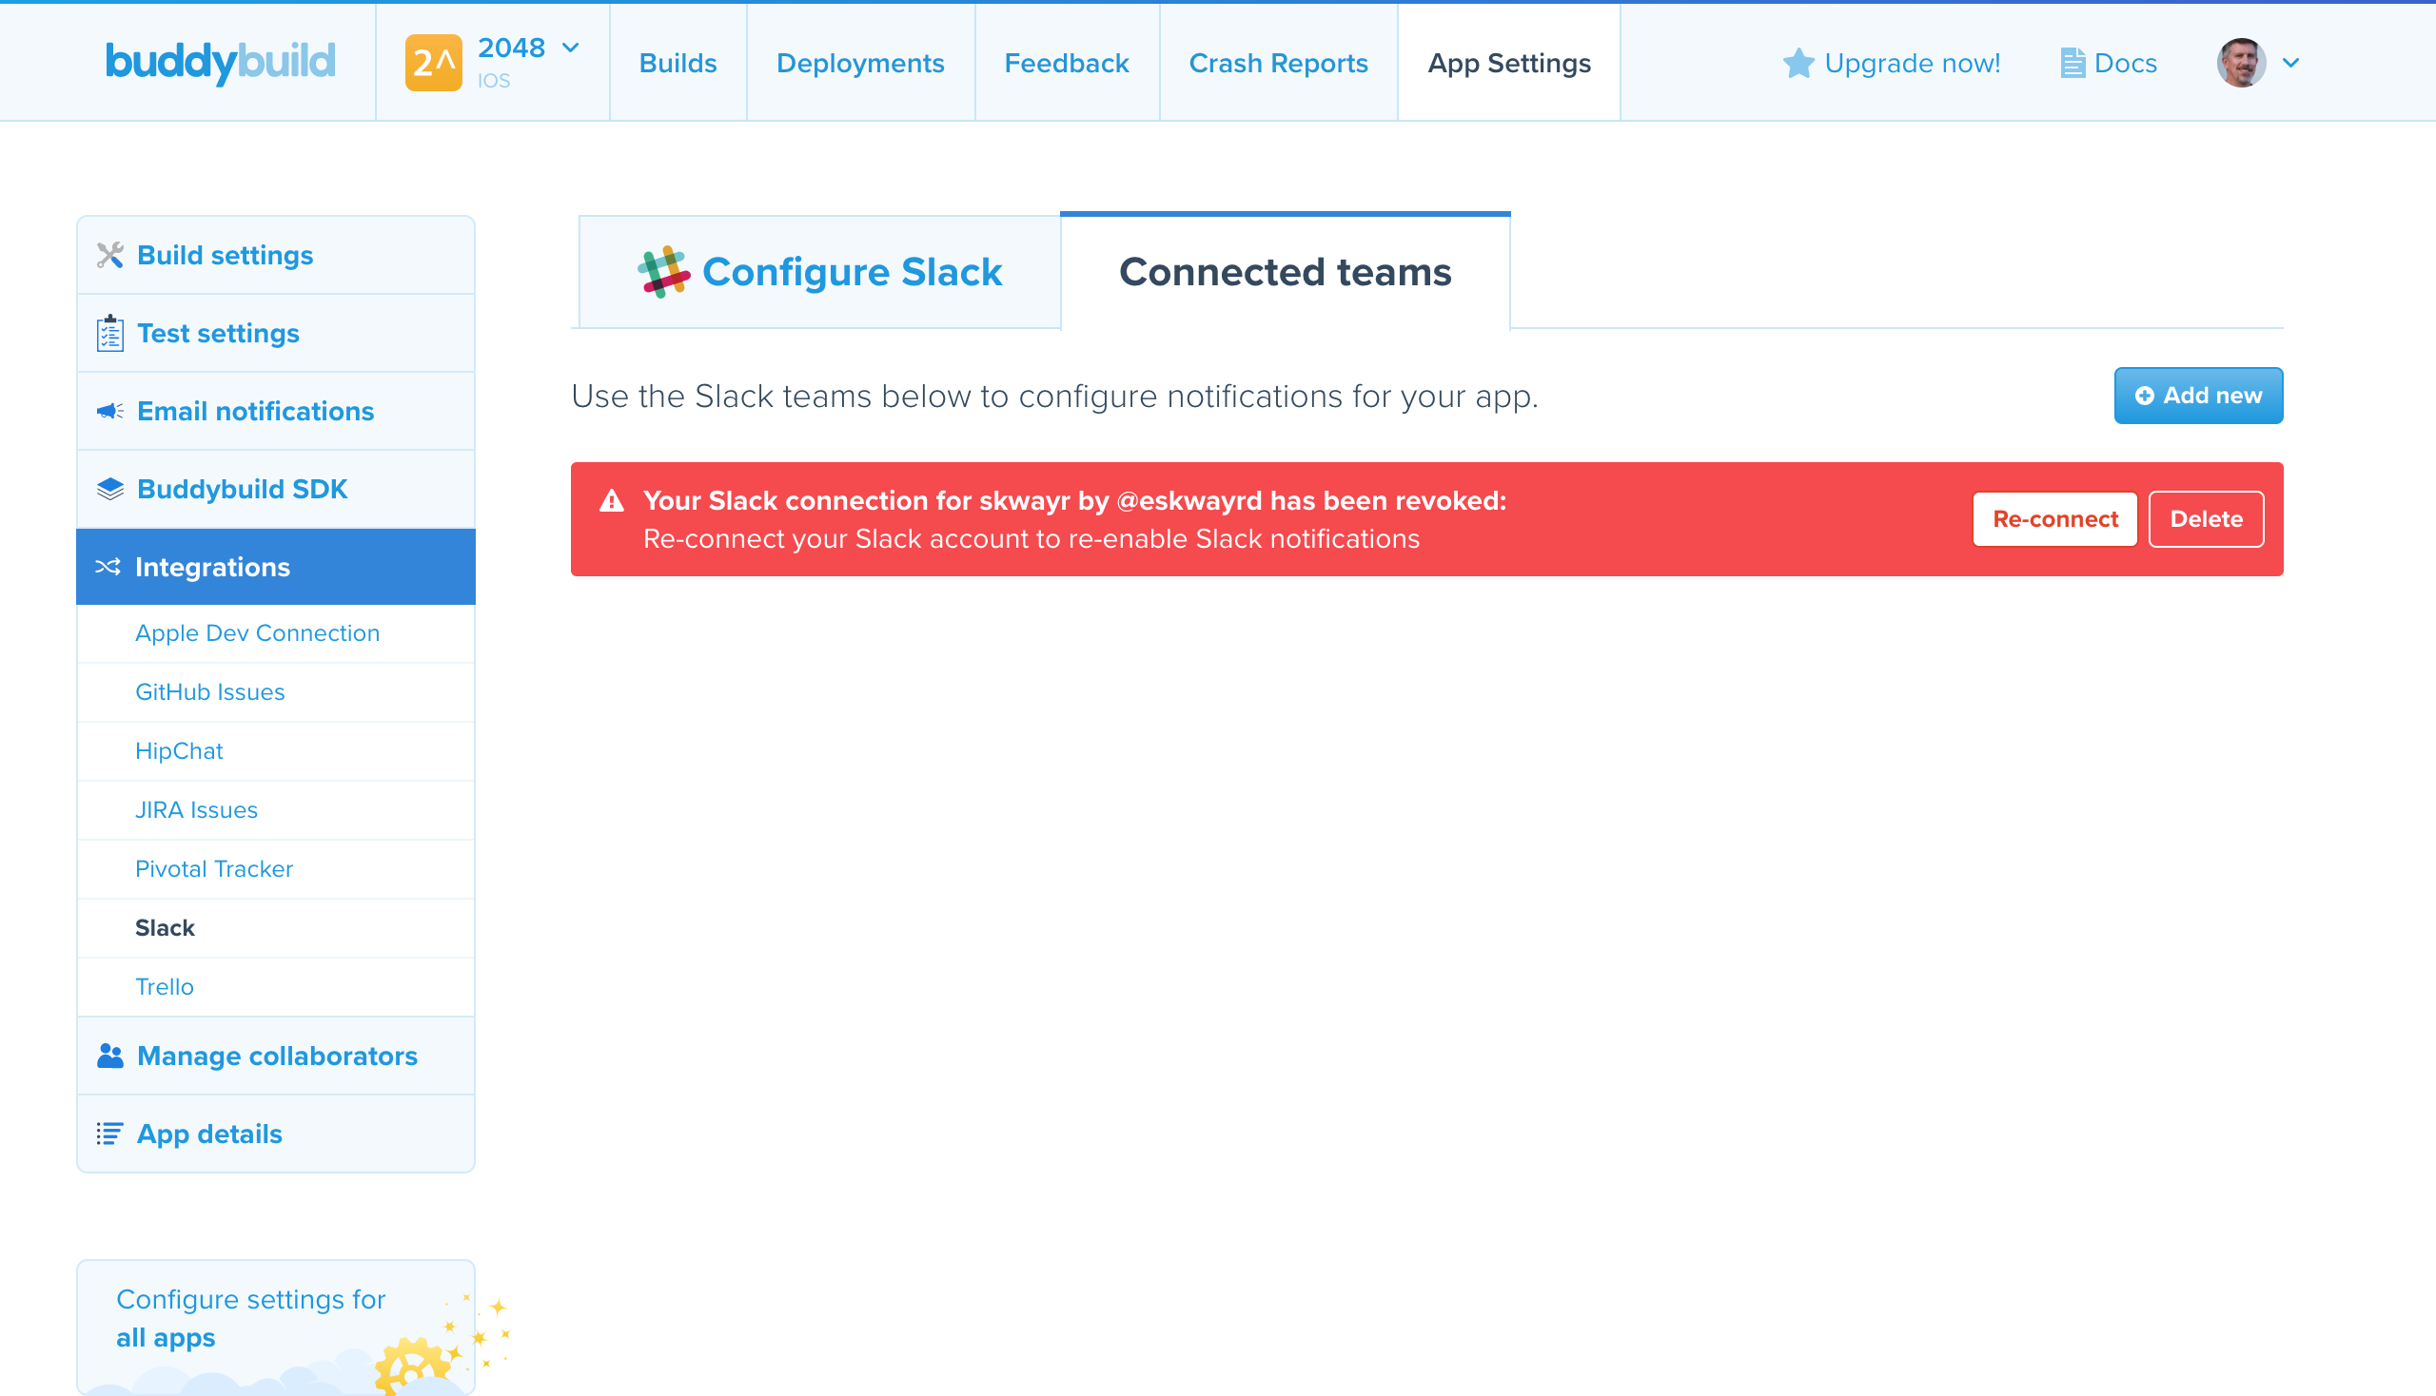Screen dimensions: 2436x1396
Task: Open the user account dropdown arrow
Action: (2293, 64)
